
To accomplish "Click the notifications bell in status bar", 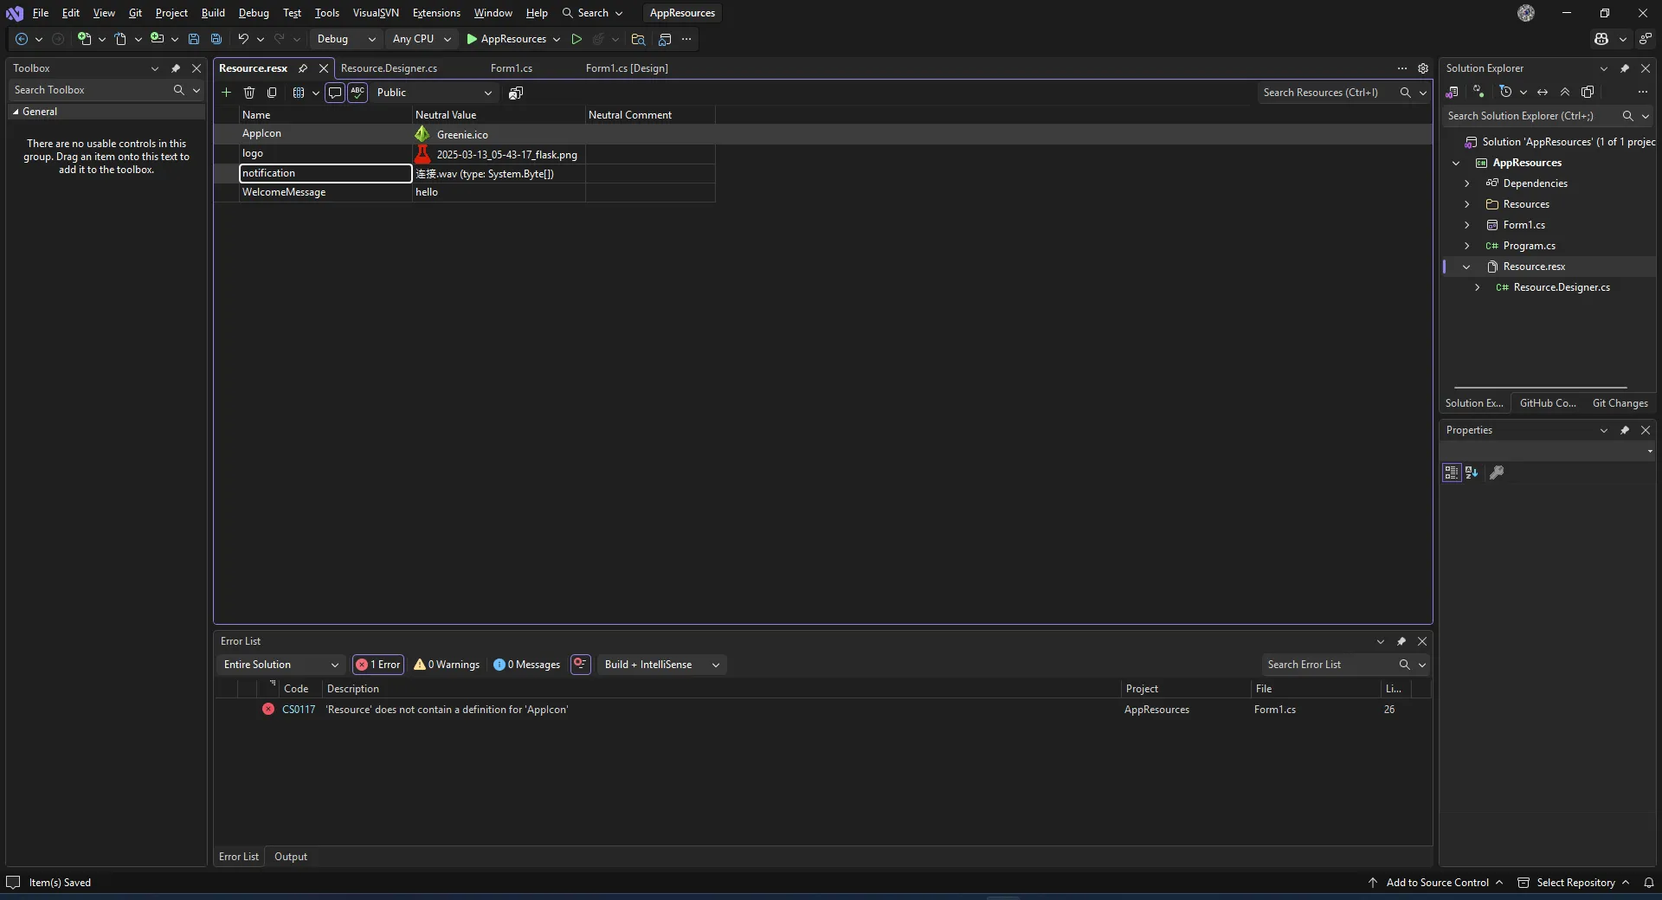I will [1649, 883].
